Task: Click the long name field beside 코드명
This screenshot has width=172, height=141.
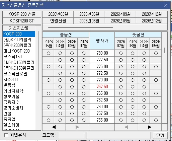Action: (118, 135)
